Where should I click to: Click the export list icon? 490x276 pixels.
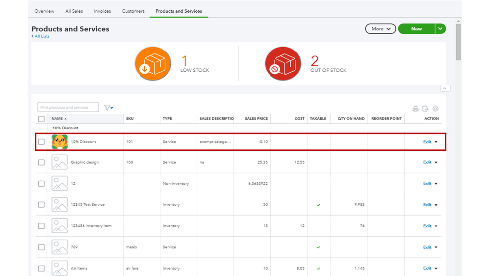click(425, 109)
